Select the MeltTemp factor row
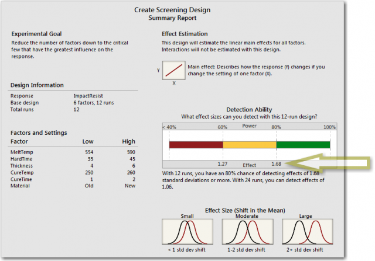Image resolution: width=375 pixels, height=261 pixels. click(74, 151)
